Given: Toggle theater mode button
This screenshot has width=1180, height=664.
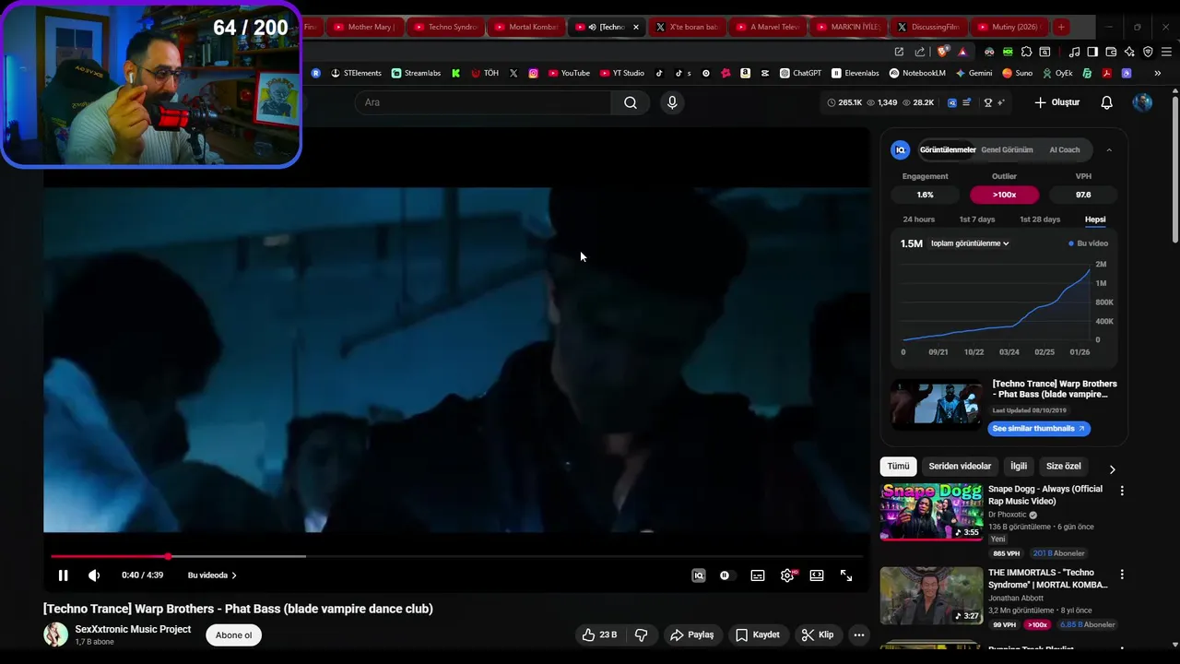Looking at the screenshot, I should pyautogui.click(x=817, y=575).
